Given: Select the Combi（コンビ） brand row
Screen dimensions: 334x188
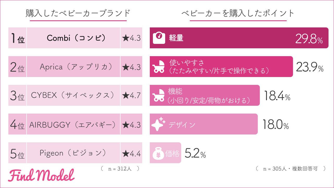Looking at the screenshot, I should [x=73, y=38].
